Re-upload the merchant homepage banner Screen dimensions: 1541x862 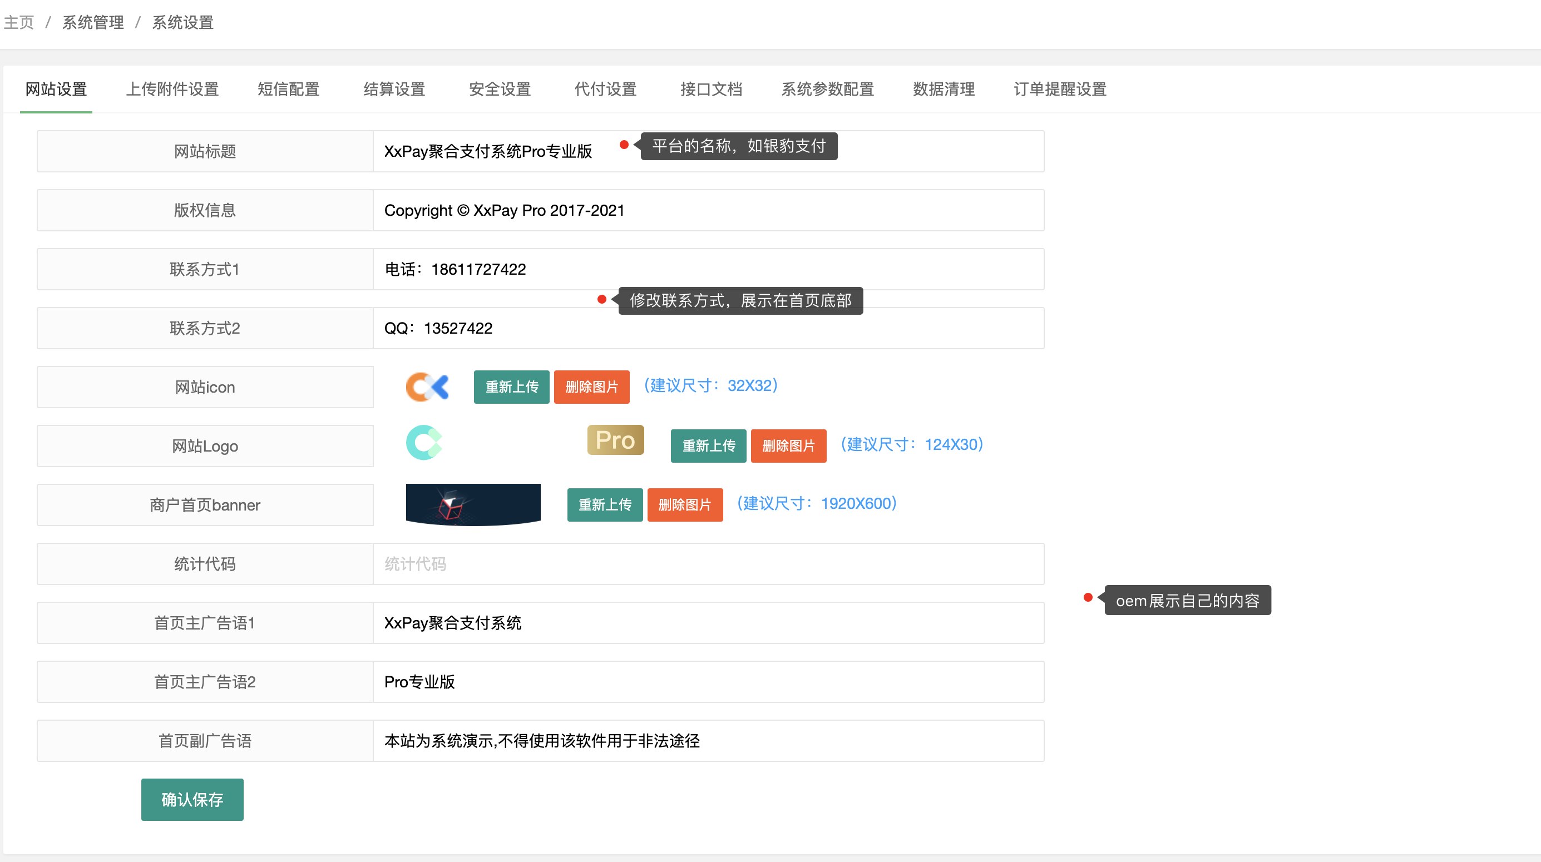pos(604,505)
